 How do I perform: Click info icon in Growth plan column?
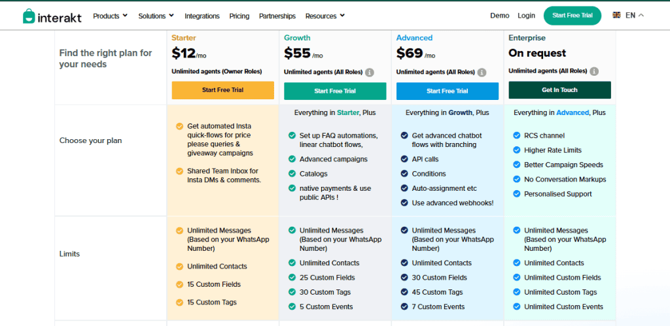click(370, 72)
